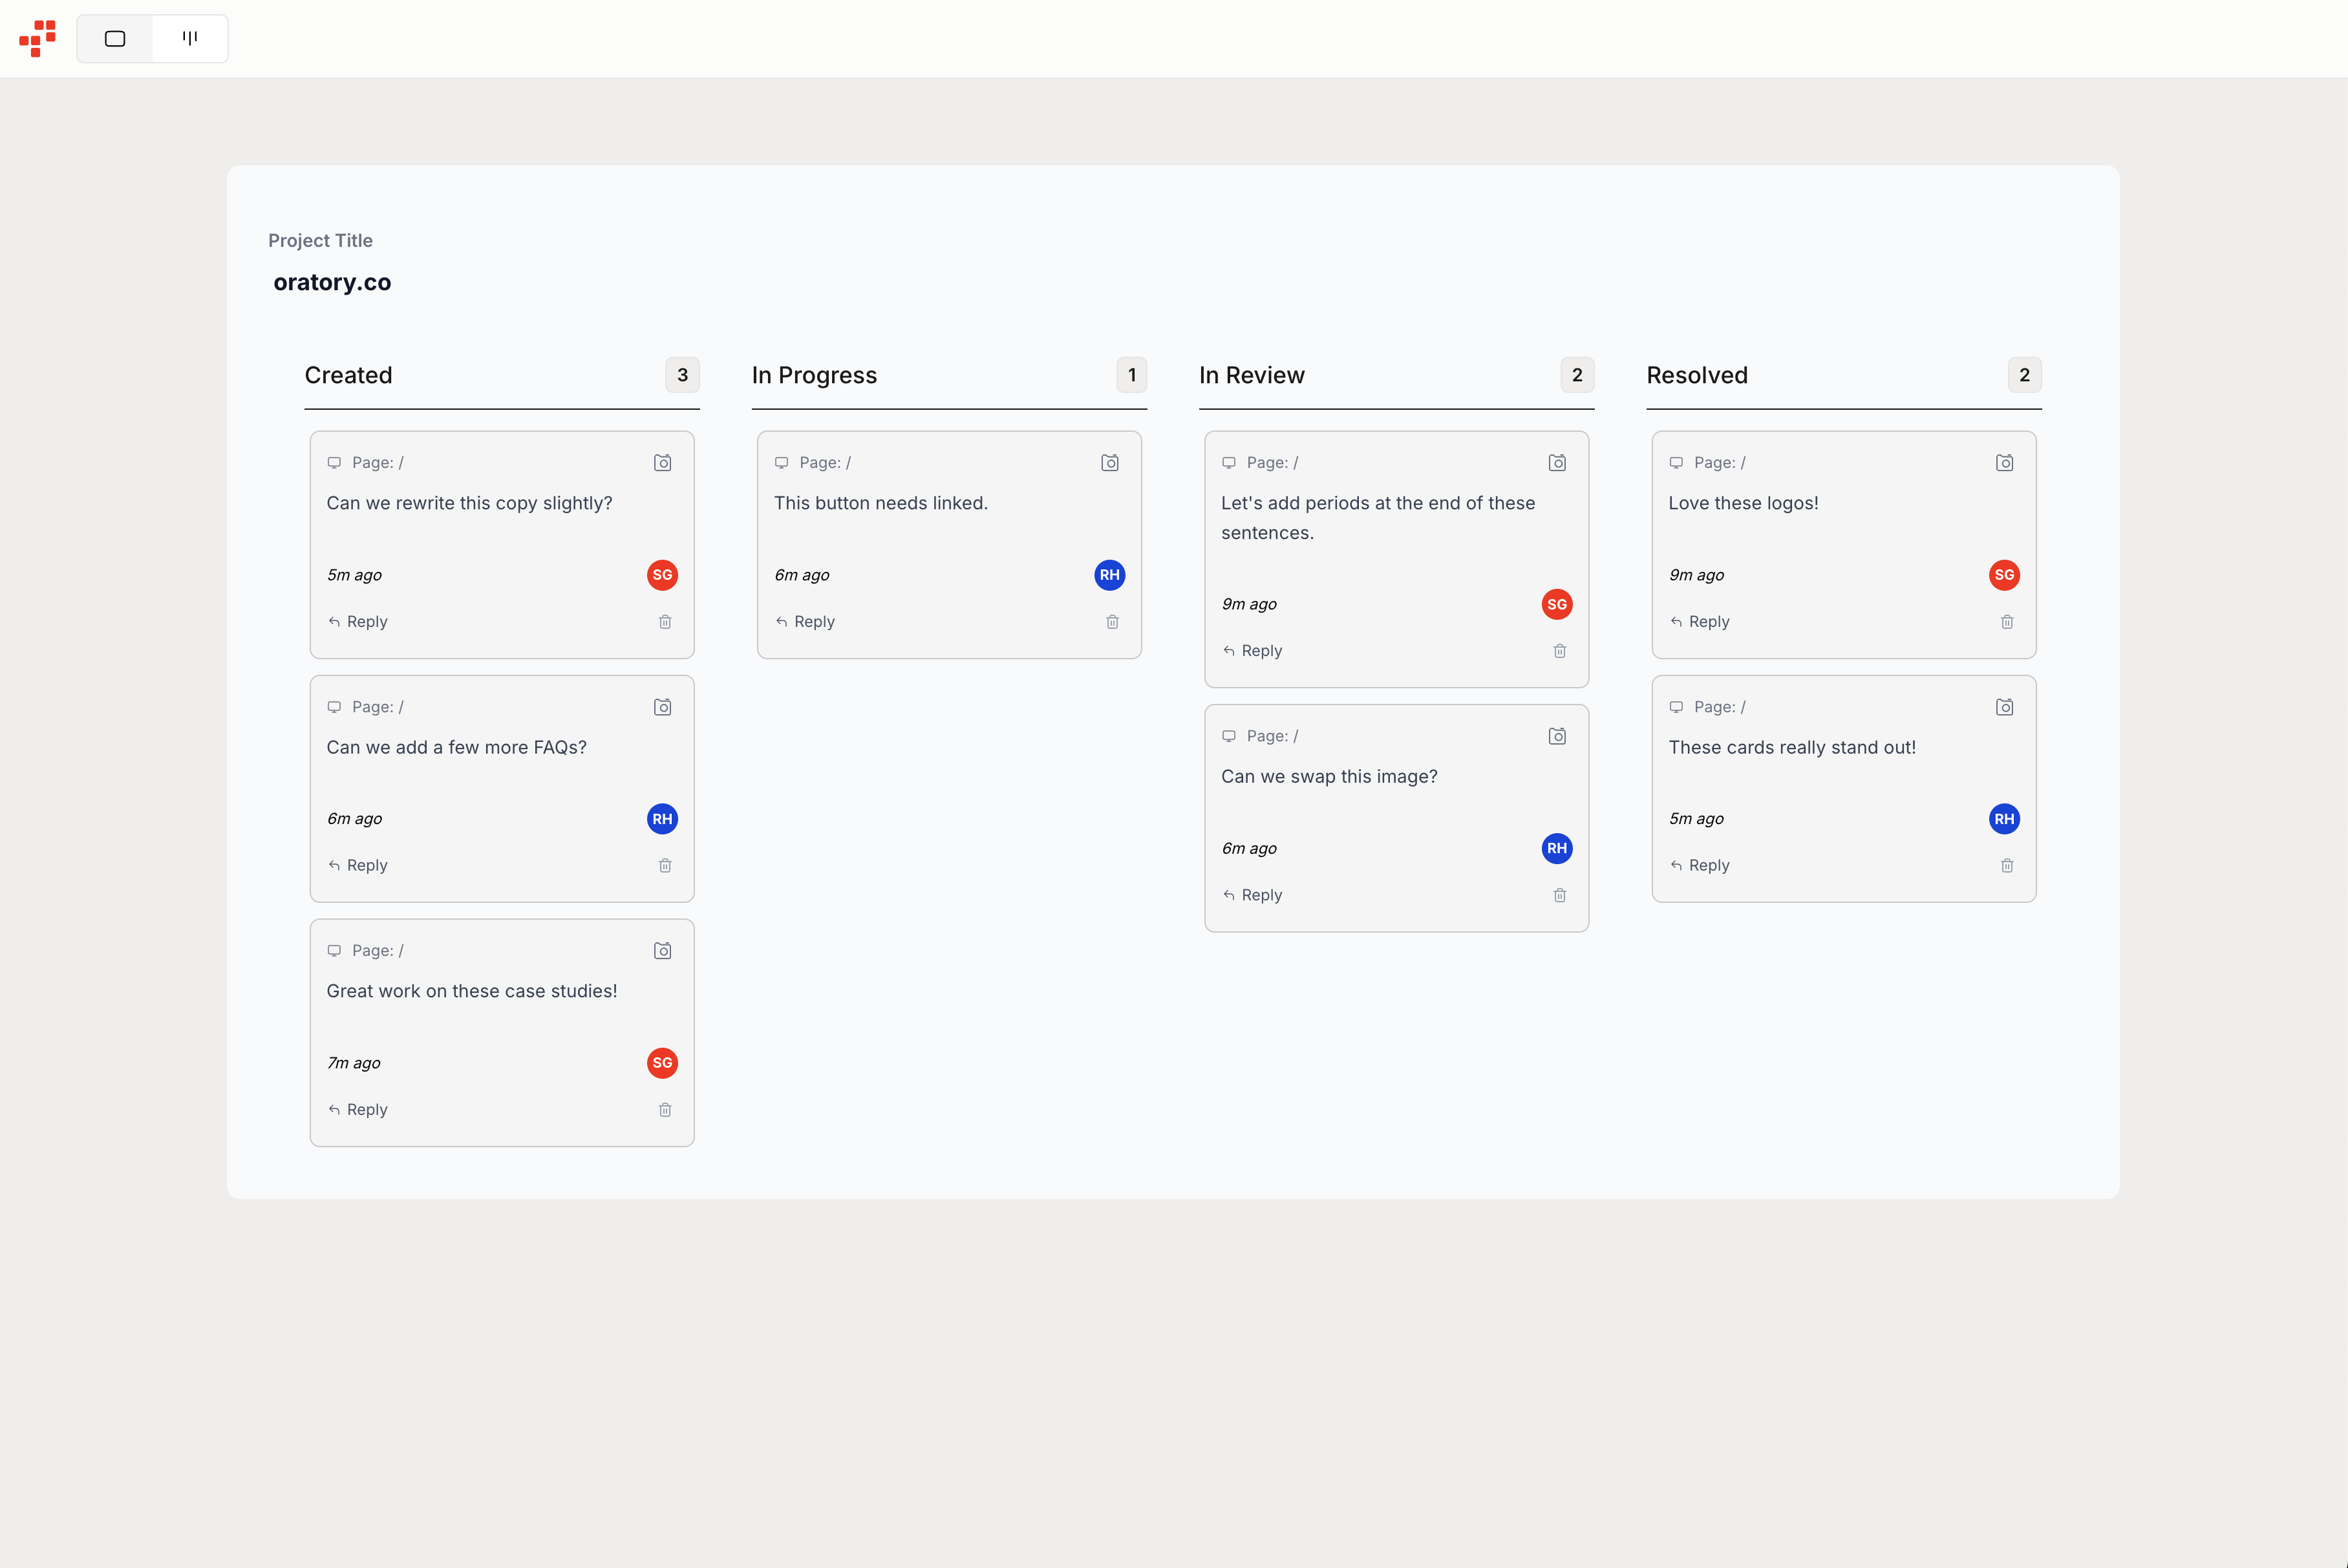Click RH avatar on 'This button needs linked' card
The height and width of the screenshot is (1568, 2348).
(x=1109, y=575)
